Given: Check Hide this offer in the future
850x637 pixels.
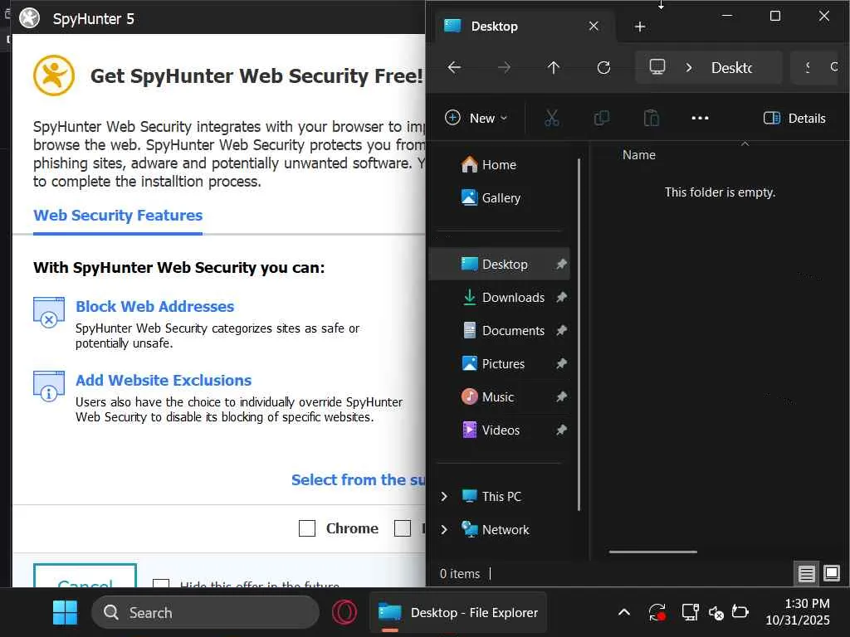Looking at the screenshot, I should click(x=161, y=583).
